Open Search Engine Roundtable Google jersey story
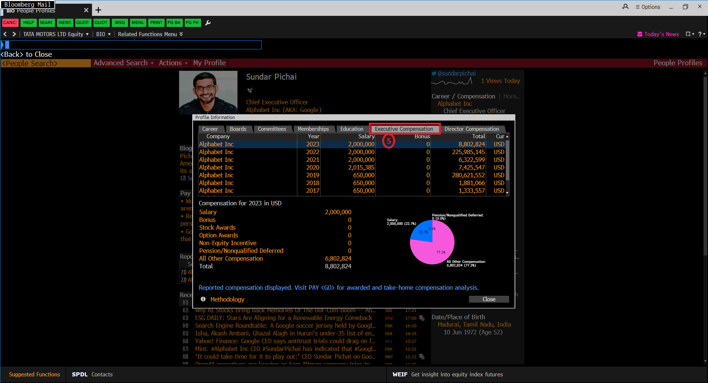Screen dimensions: 708x383 [285, 326]
